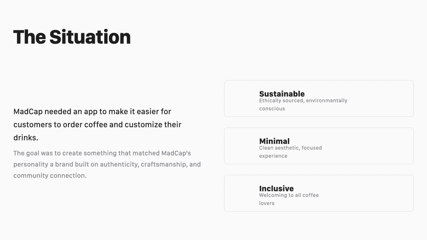Click the word "Situation" in the title
This screenshot has width=427, height=240.
tap(90, 37)
